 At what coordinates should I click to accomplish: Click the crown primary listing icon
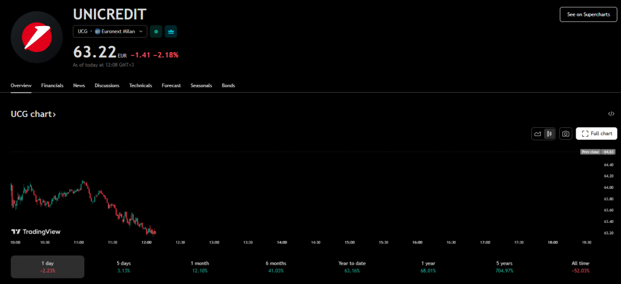171,31
